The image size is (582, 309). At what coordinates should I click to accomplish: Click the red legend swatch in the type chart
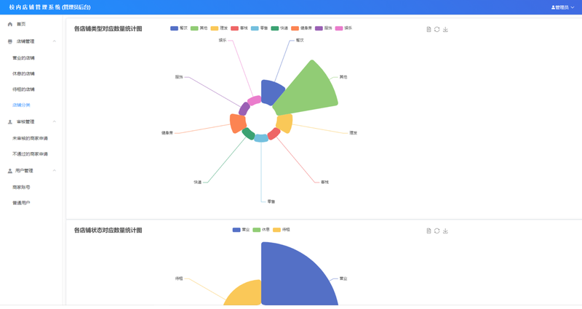click(234, 28)
